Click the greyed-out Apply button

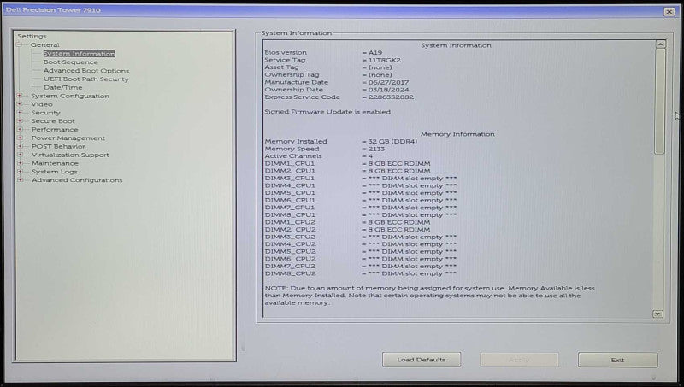pos(519,360)
